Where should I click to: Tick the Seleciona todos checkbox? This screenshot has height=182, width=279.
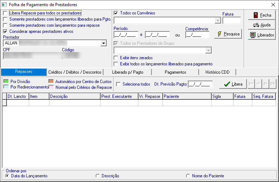point(118,84)
